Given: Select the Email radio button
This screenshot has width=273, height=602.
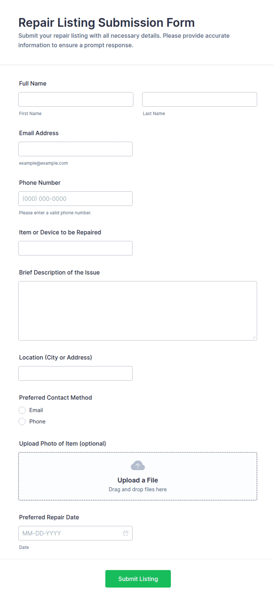Looking at the screenshot, I should pos(22,410).
